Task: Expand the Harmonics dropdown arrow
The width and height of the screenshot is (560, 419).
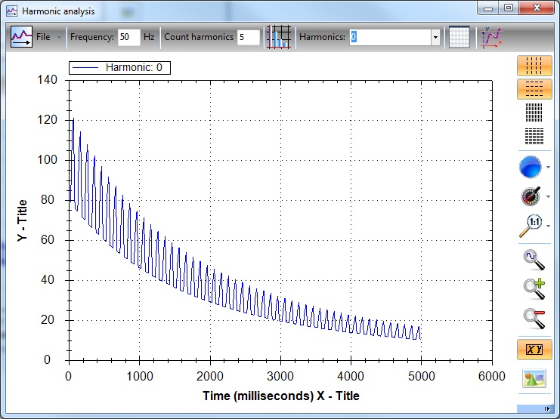Action: [x=435, y=37]
